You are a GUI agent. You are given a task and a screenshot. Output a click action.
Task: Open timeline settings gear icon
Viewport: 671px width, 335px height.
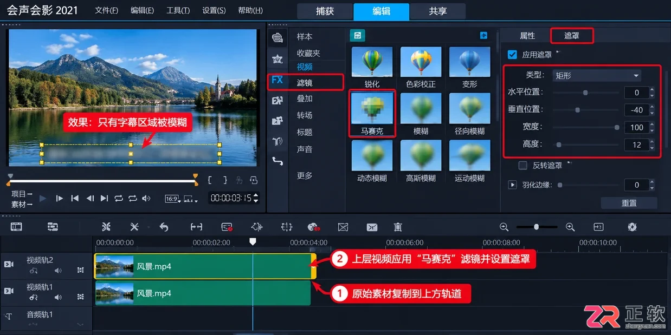coord(632,227)
